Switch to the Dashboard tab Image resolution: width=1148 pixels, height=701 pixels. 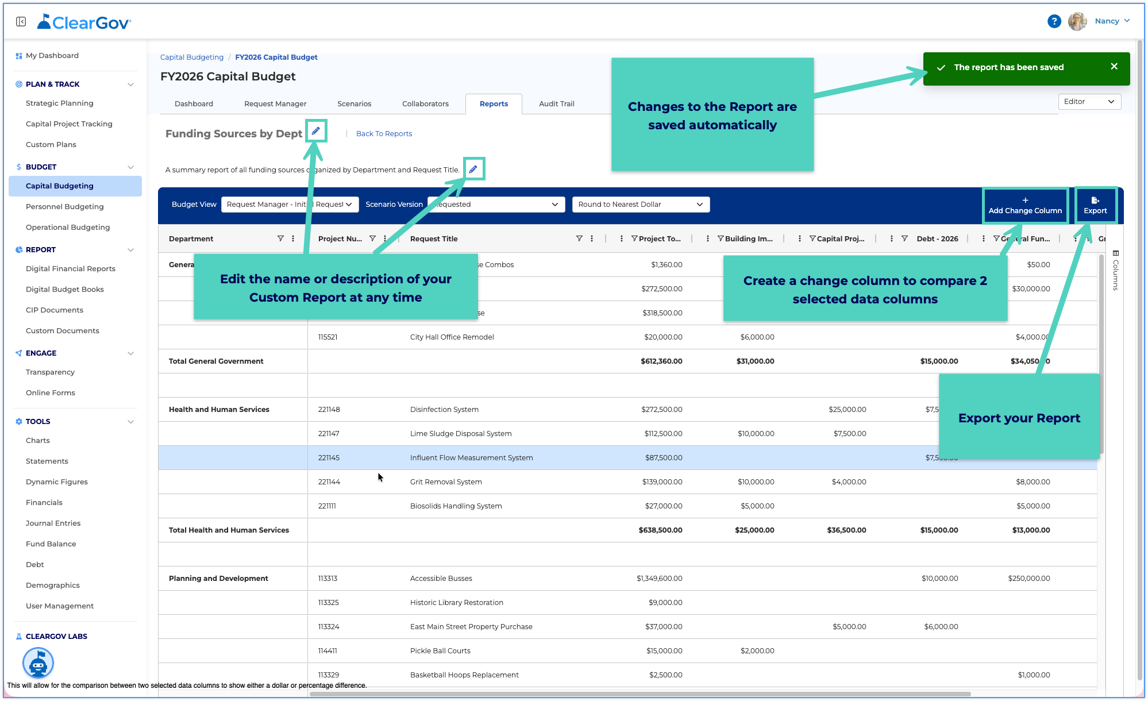(x=194, y=104)
